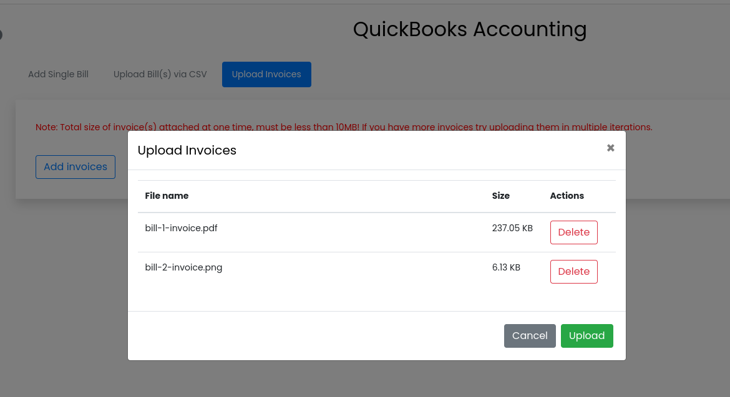Click the 6.13 KB size value
The width and height of the screenshot is (730, 397).
coord(506,267)
